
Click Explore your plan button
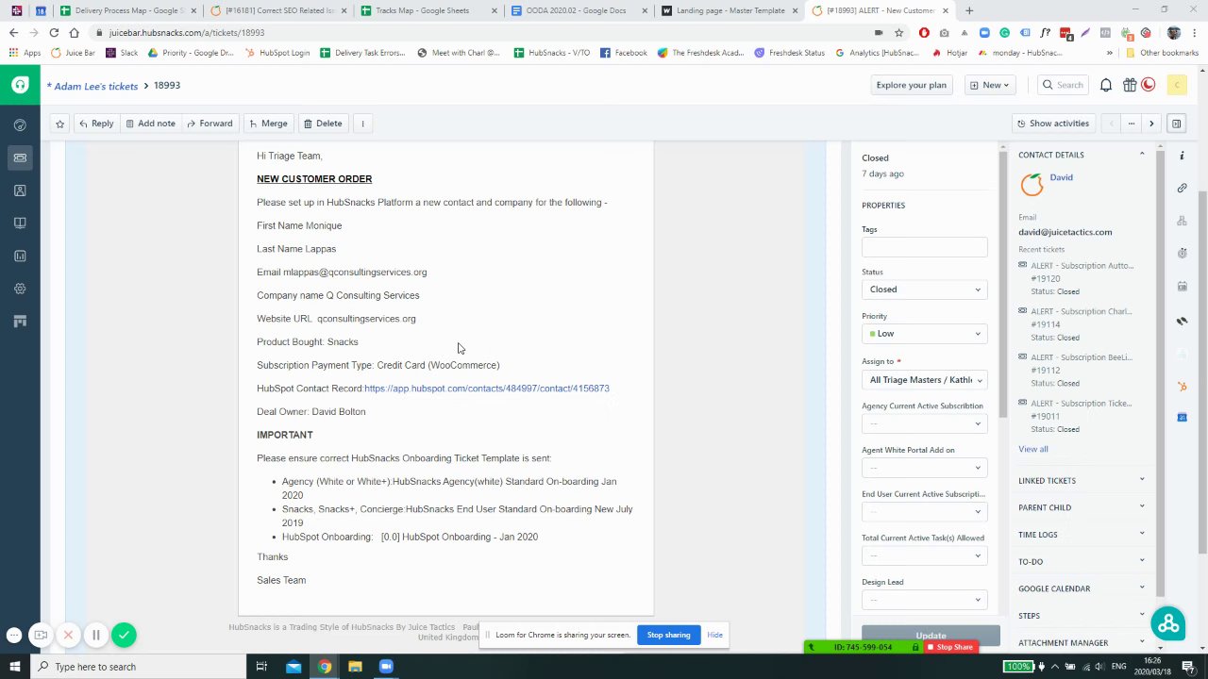pos(911,85)
